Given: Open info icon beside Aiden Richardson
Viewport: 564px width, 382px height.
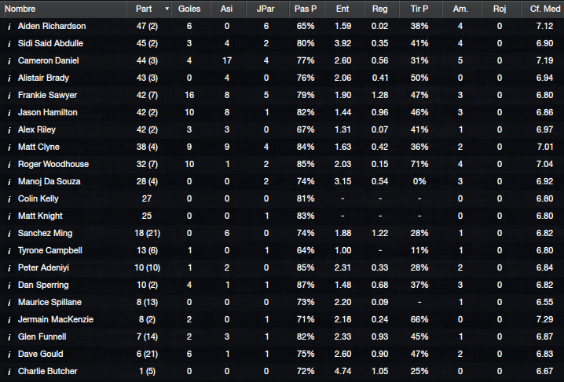Looking at the screenshot, I should (x=9, y=27).
